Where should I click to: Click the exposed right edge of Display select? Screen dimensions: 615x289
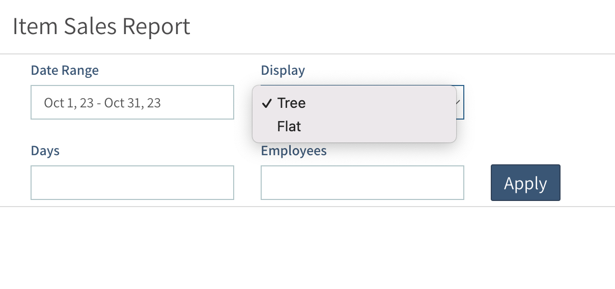(x=461, y=112)
